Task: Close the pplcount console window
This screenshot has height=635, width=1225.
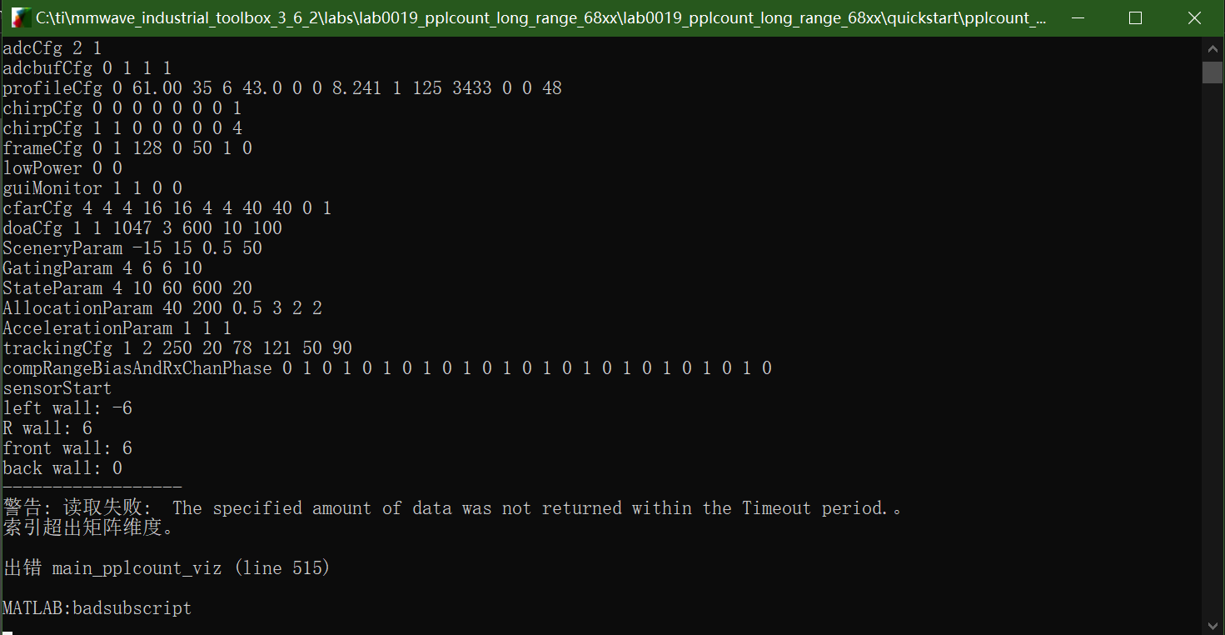Action: coord(1193,17)
